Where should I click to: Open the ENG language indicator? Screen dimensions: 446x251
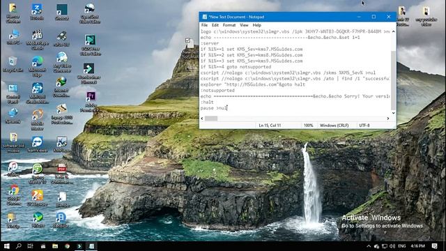coord(402,246)
